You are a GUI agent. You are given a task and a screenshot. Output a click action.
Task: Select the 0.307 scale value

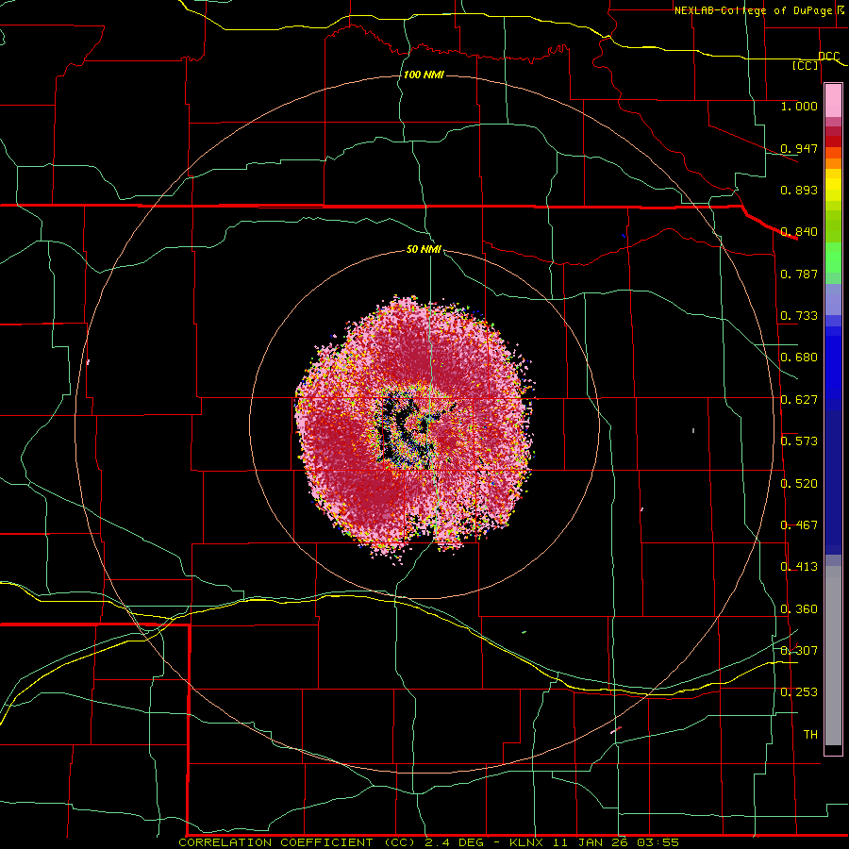click(x=799, y=650)
